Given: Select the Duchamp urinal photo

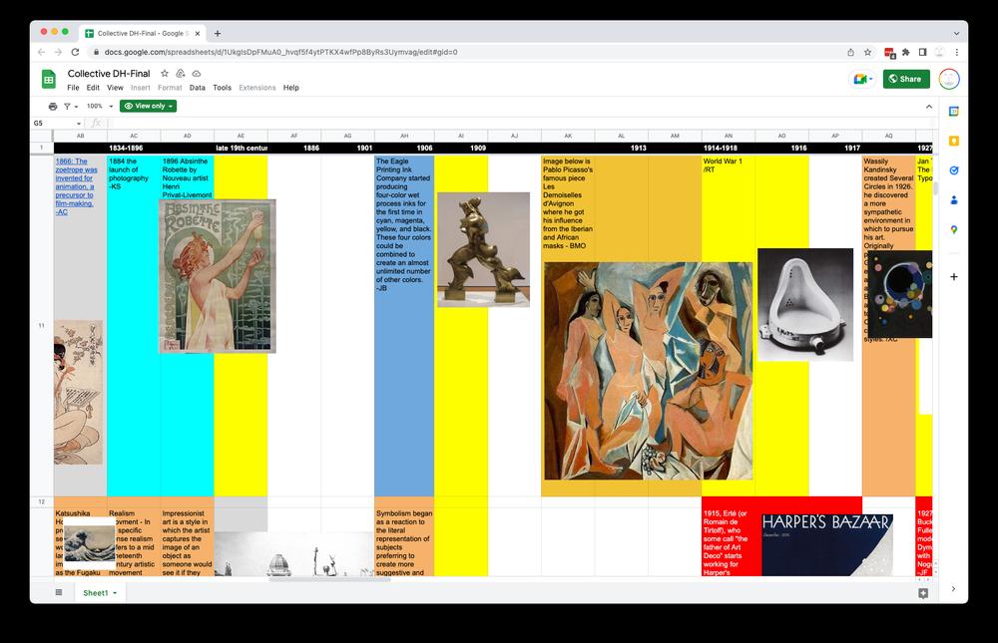Looking at the screenshot, I should (805, 305).
